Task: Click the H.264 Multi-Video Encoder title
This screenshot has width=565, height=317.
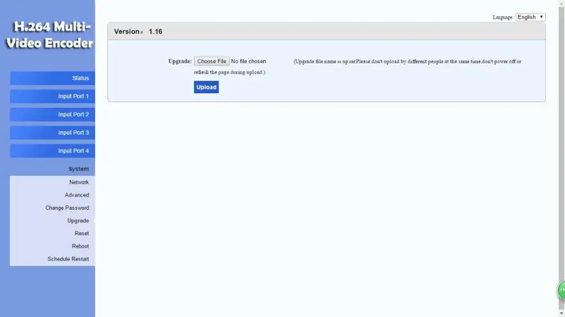Action: [x=50, y=35]
